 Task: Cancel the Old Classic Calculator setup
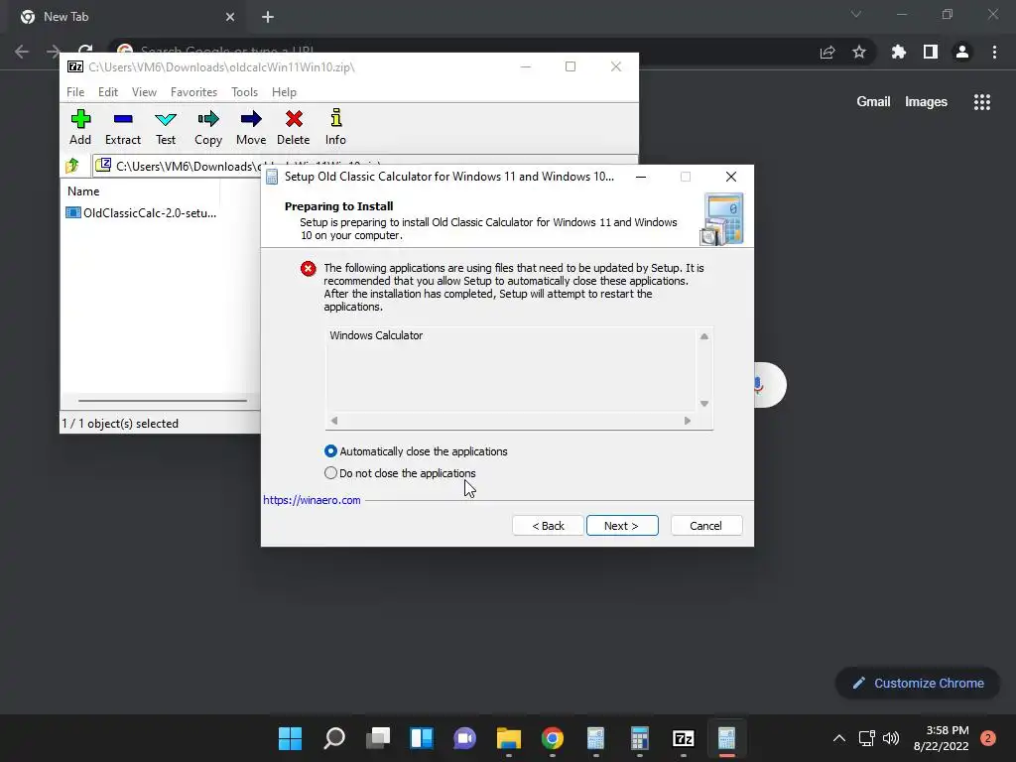(706, 526)
